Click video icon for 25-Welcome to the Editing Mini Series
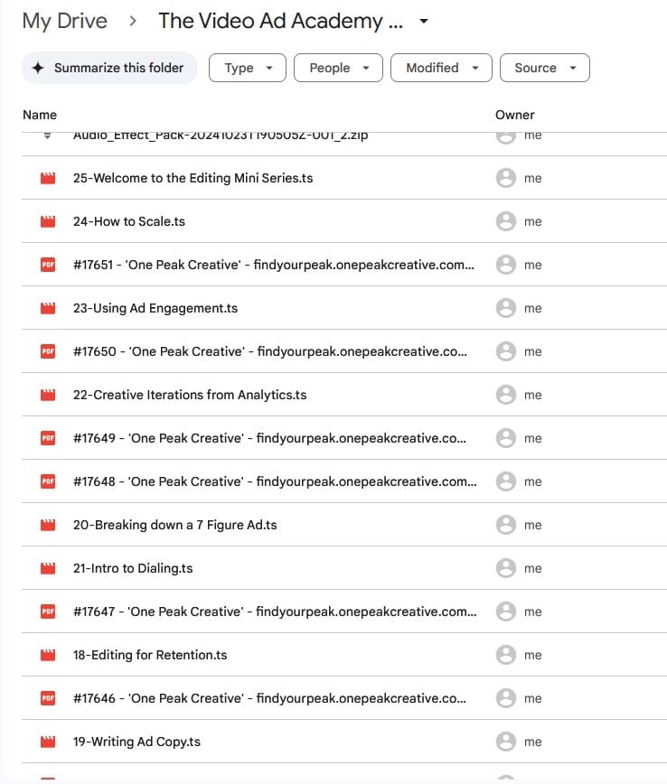This screenshot has height=784, width=667. coord(48,178)
